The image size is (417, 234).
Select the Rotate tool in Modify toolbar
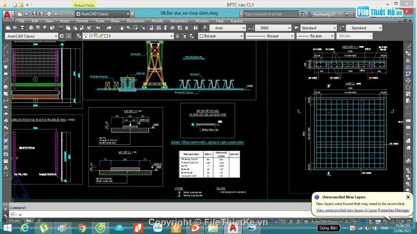pos(408,87)
